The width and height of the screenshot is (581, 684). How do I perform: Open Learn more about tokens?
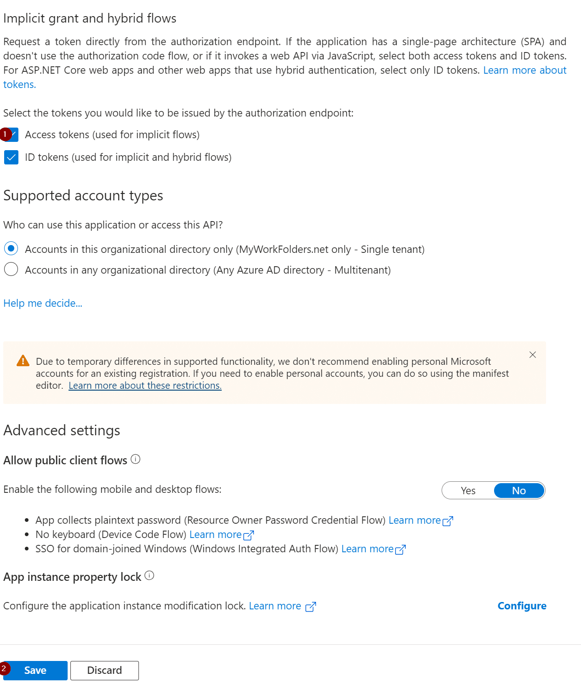524,70
